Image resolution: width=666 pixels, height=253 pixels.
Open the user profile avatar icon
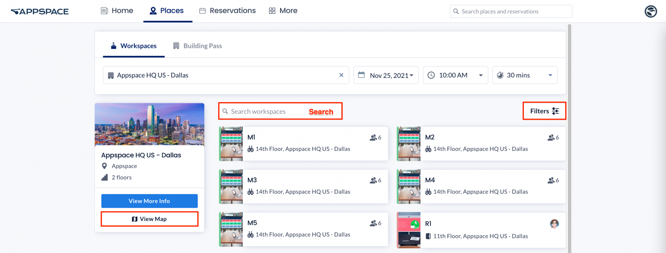click(650, 11)
